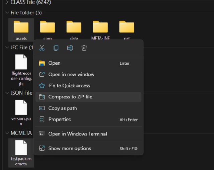
Task: Select the META-INF folder
Action: click(100, 29)
